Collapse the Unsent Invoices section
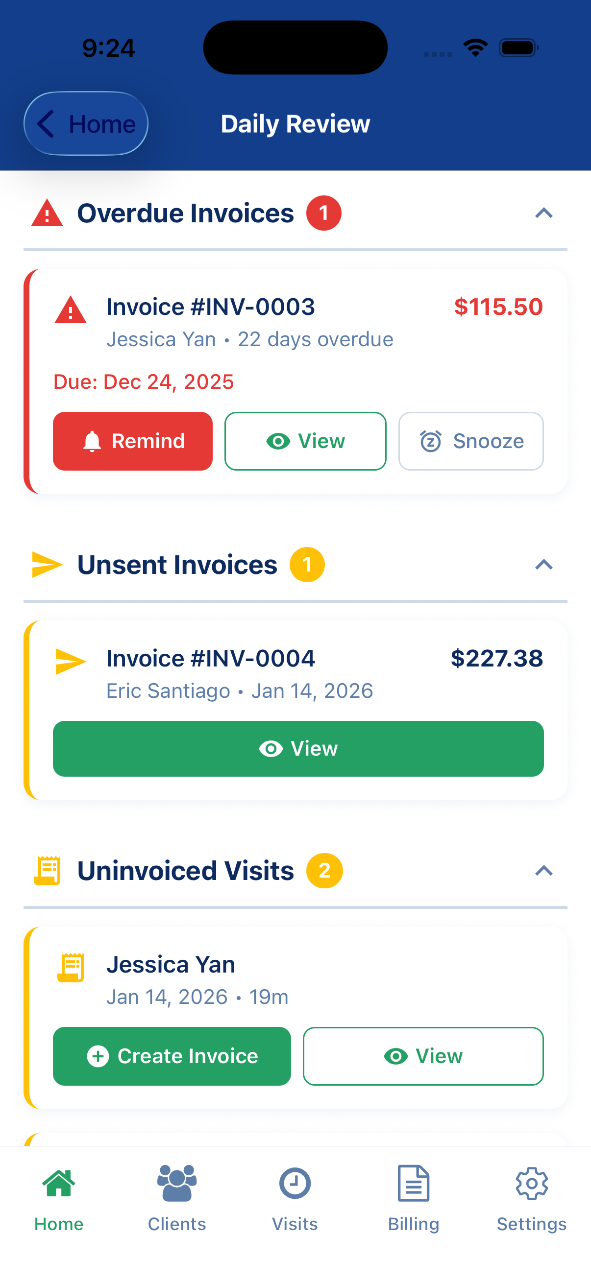 pyautogui.click(x=543, y=565)
